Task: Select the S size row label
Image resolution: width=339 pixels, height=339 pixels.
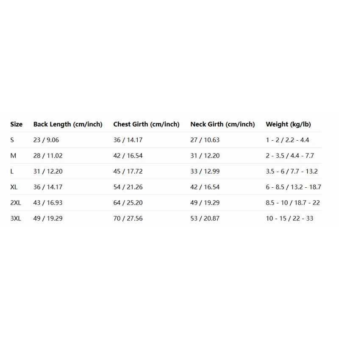Action: point(12,140)
